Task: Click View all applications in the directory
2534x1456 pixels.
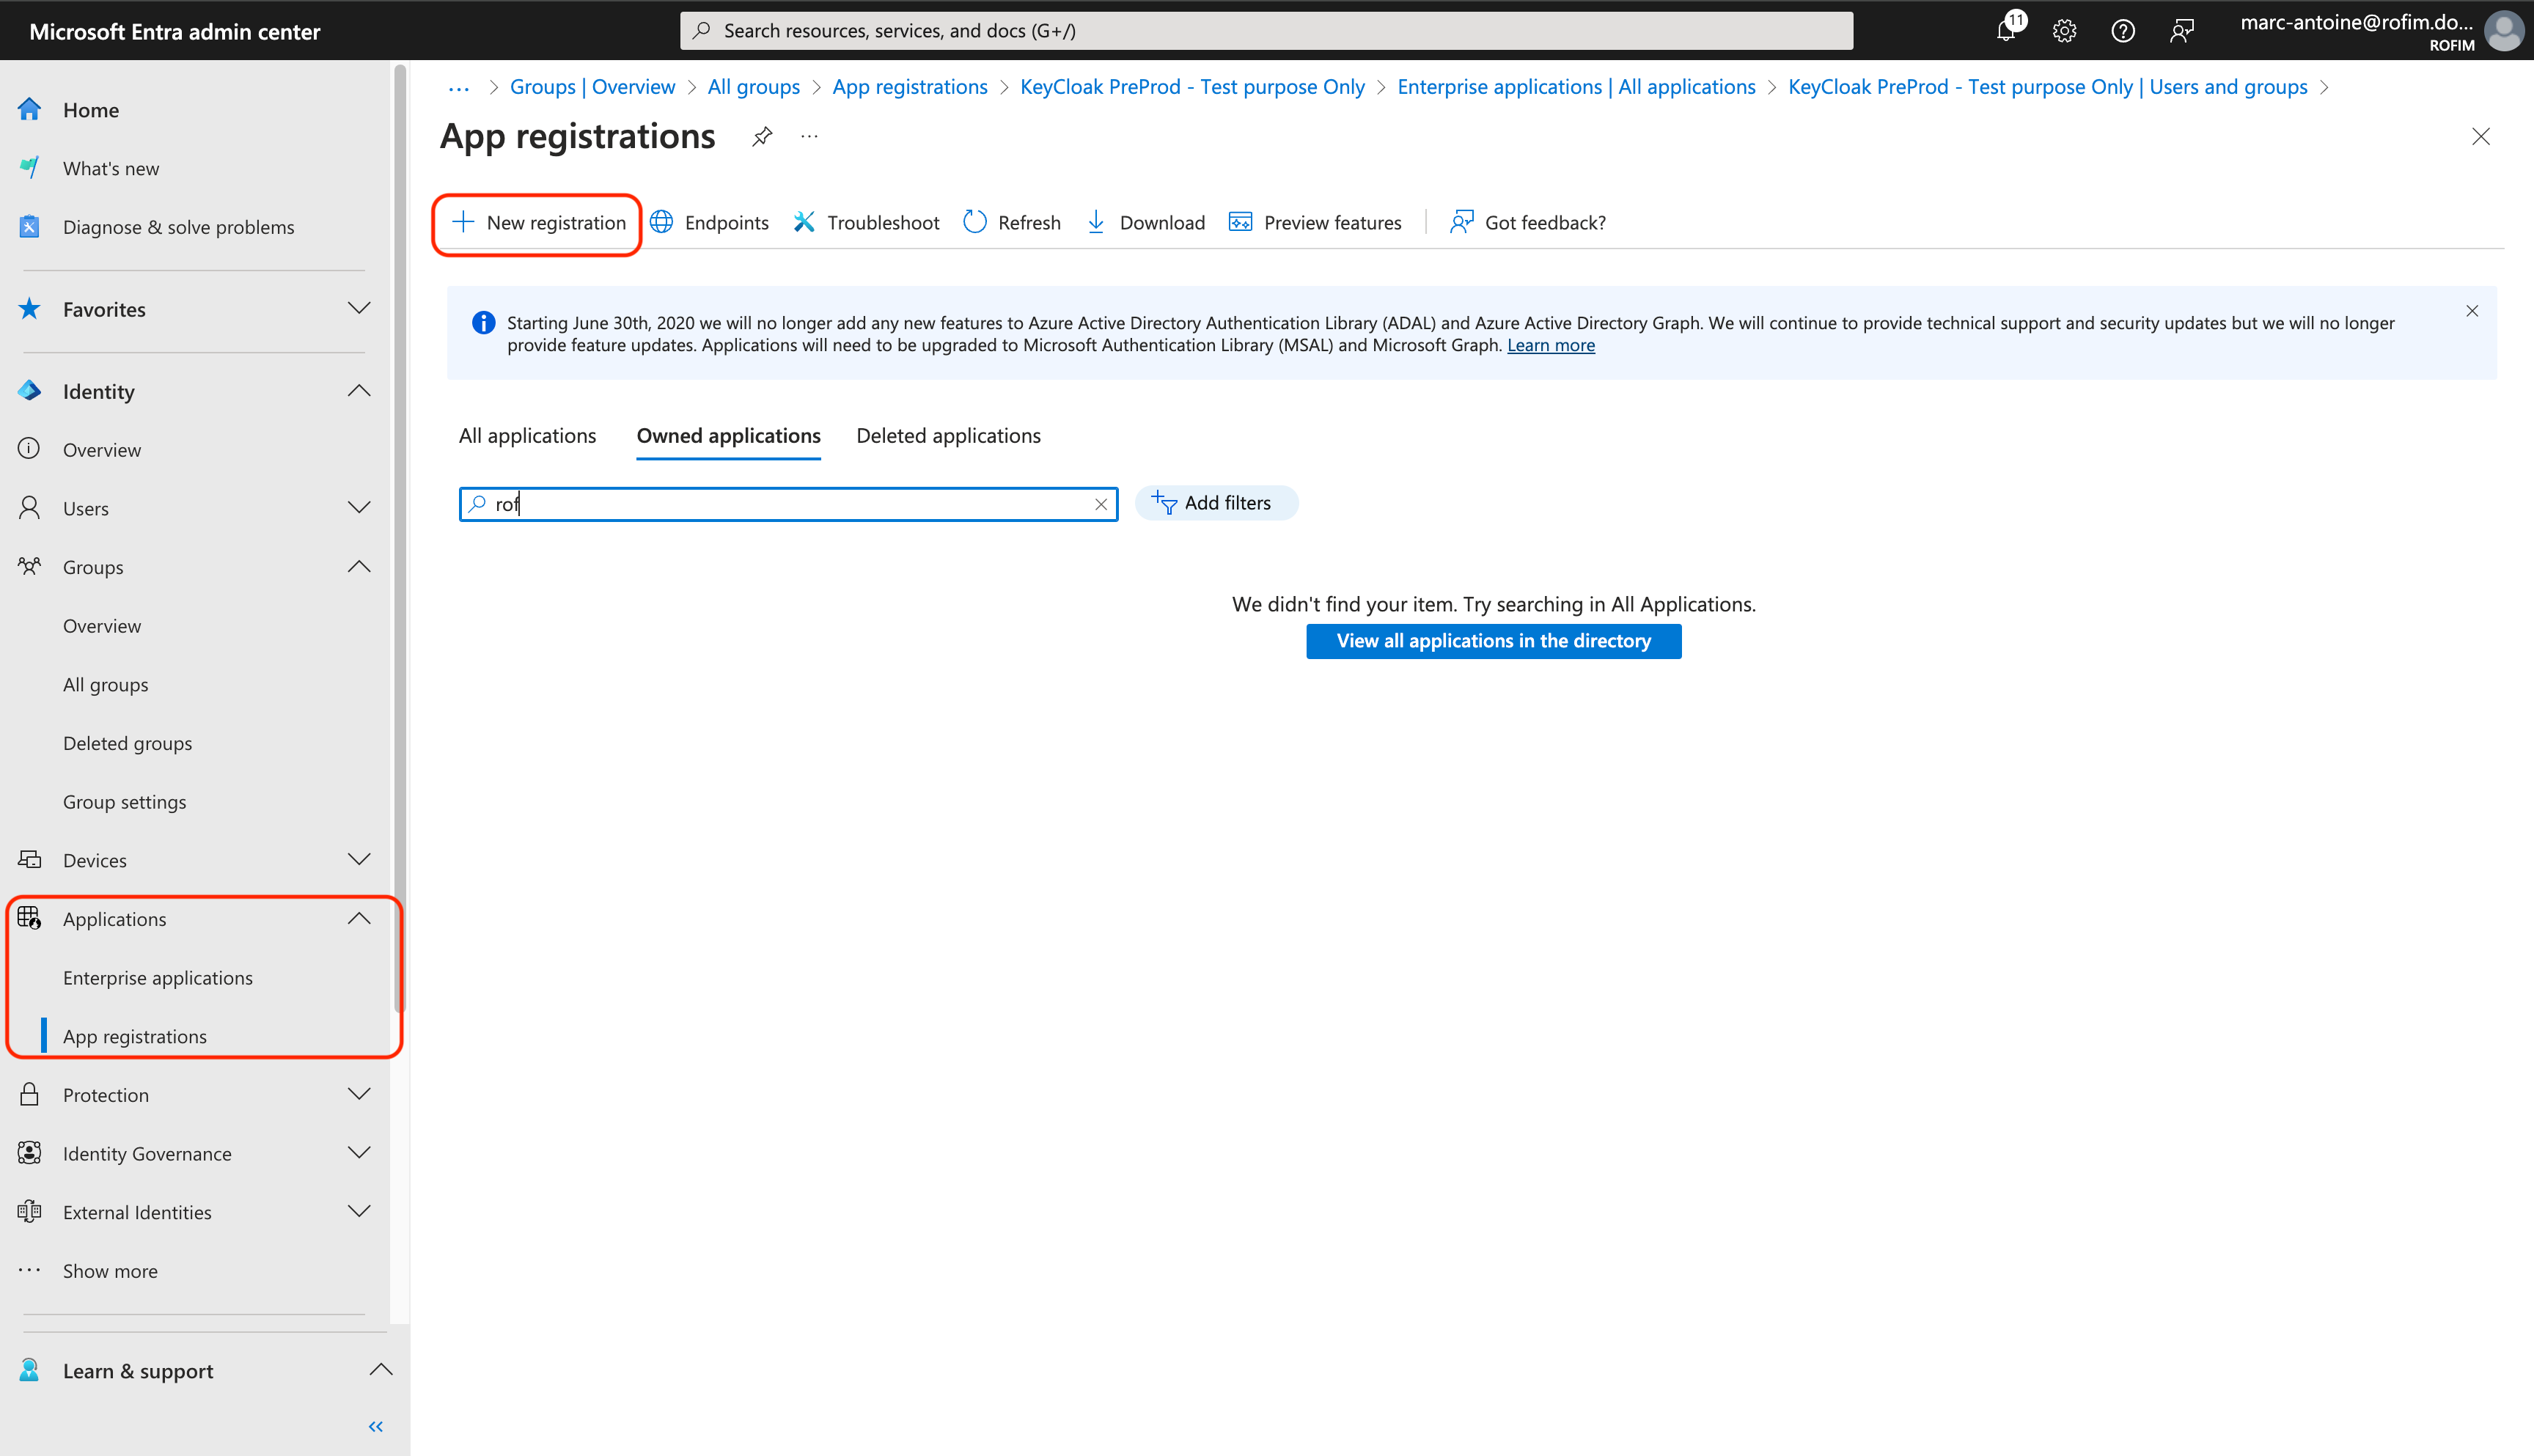Action: [1493, 641]
